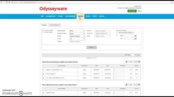The height and width of the screenshot is (97, 174).
Task: Reload the page with the browser refresh icon
Action: click(7, 2)
